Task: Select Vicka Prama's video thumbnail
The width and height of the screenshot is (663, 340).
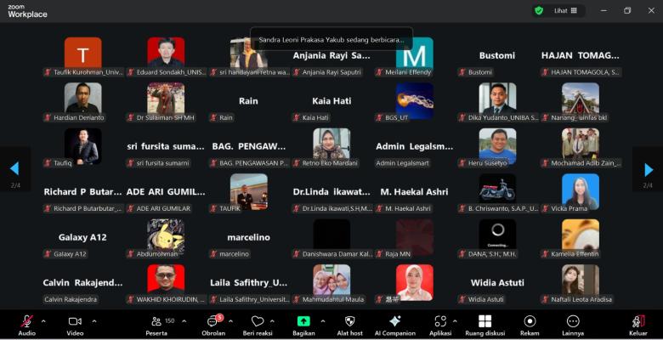Action: tap(580, 191)
